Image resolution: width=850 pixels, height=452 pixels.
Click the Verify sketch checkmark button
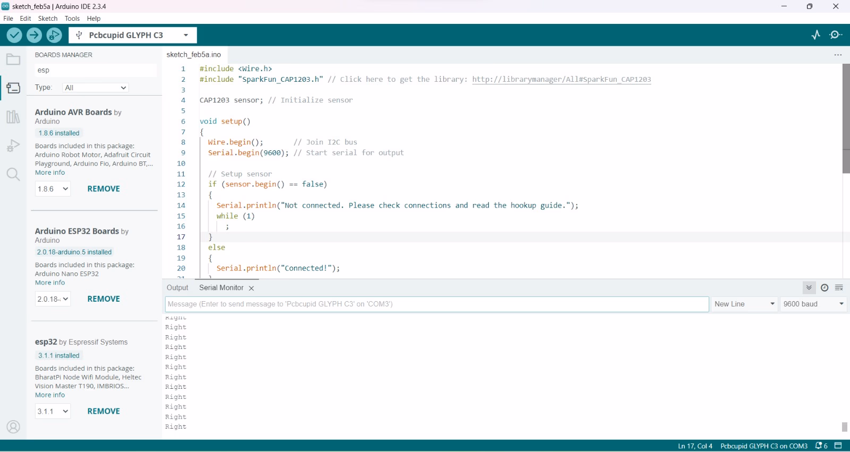pos(14,35)
